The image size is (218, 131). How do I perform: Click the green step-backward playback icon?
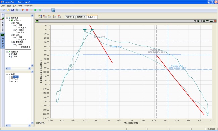(x=40, y=10)
